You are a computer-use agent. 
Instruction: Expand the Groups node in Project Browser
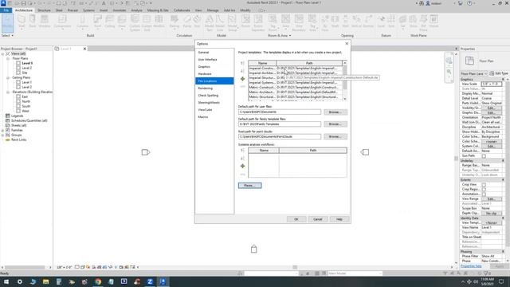click(2, 135)
